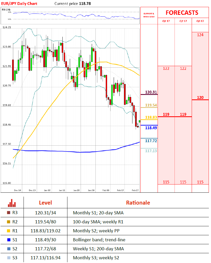The height and width of the screenshot is (263, 211).
Task: Click the Feb 27 date axis label
Action: point(135,190)
